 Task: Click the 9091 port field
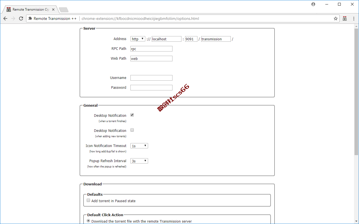(x=191, y=39)
